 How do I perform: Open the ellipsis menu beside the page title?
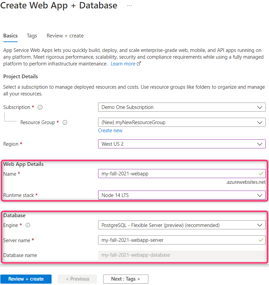129,6
